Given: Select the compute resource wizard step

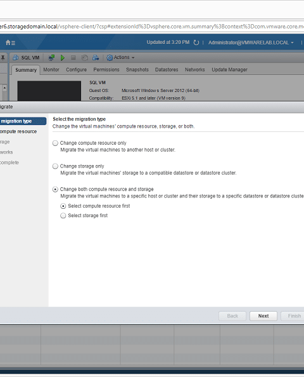Looking at the screenshot, I should point(18,131).
